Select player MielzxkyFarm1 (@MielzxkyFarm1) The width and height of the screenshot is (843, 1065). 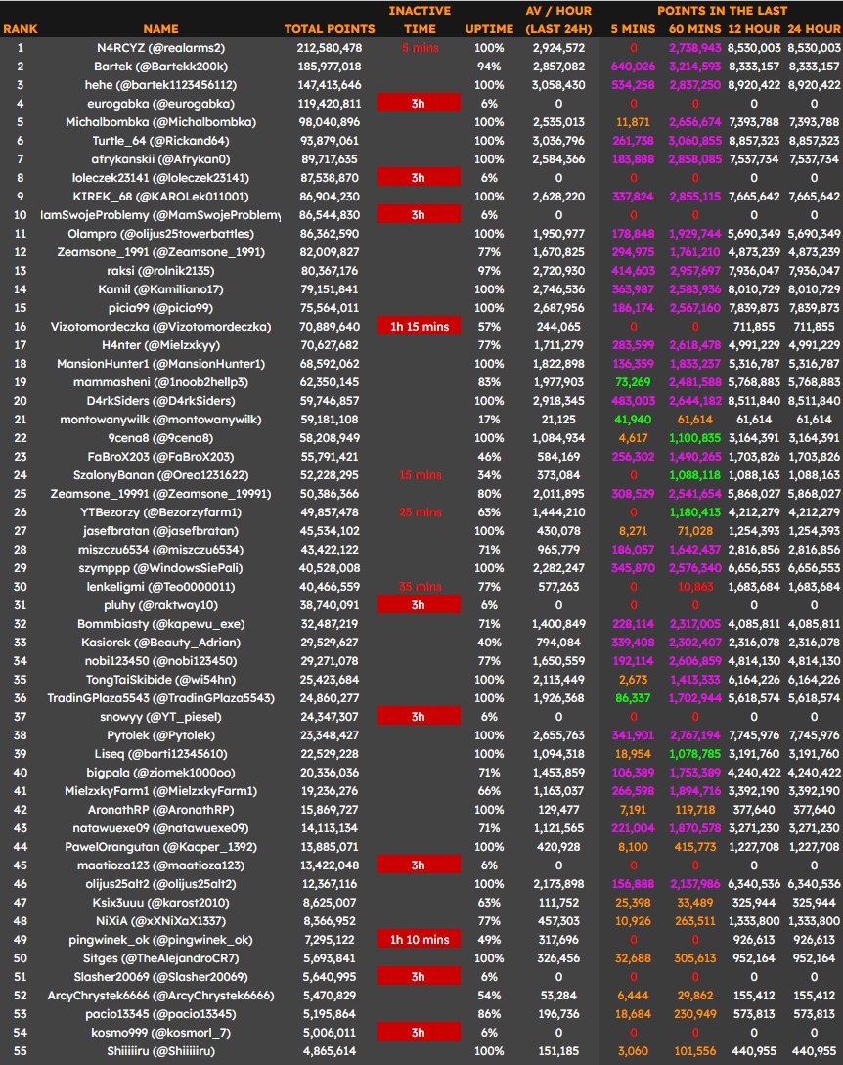161,791
